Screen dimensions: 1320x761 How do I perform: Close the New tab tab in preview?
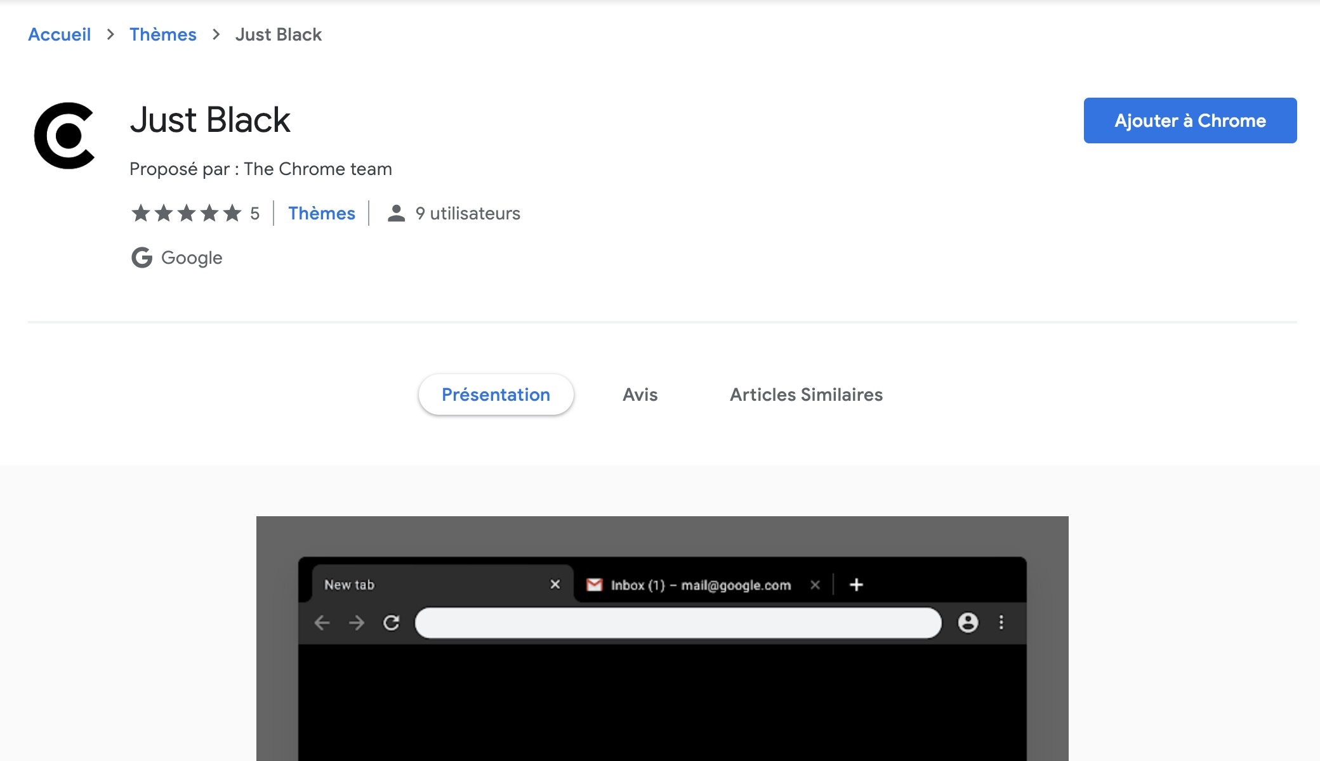click(x=555, y=584)
